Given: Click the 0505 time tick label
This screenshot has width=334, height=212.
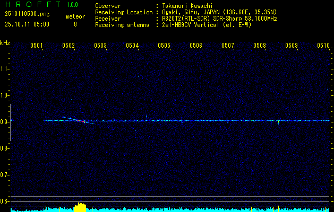Looking at the screenshot, I should [x=164, y=46].
